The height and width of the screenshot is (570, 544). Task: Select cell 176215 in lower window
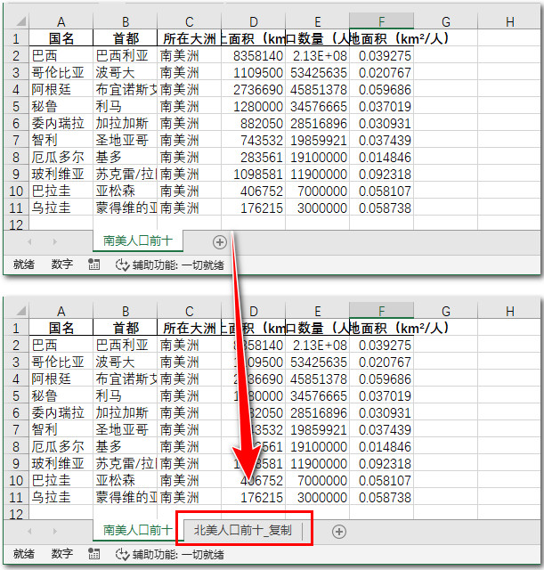point(253,497)
